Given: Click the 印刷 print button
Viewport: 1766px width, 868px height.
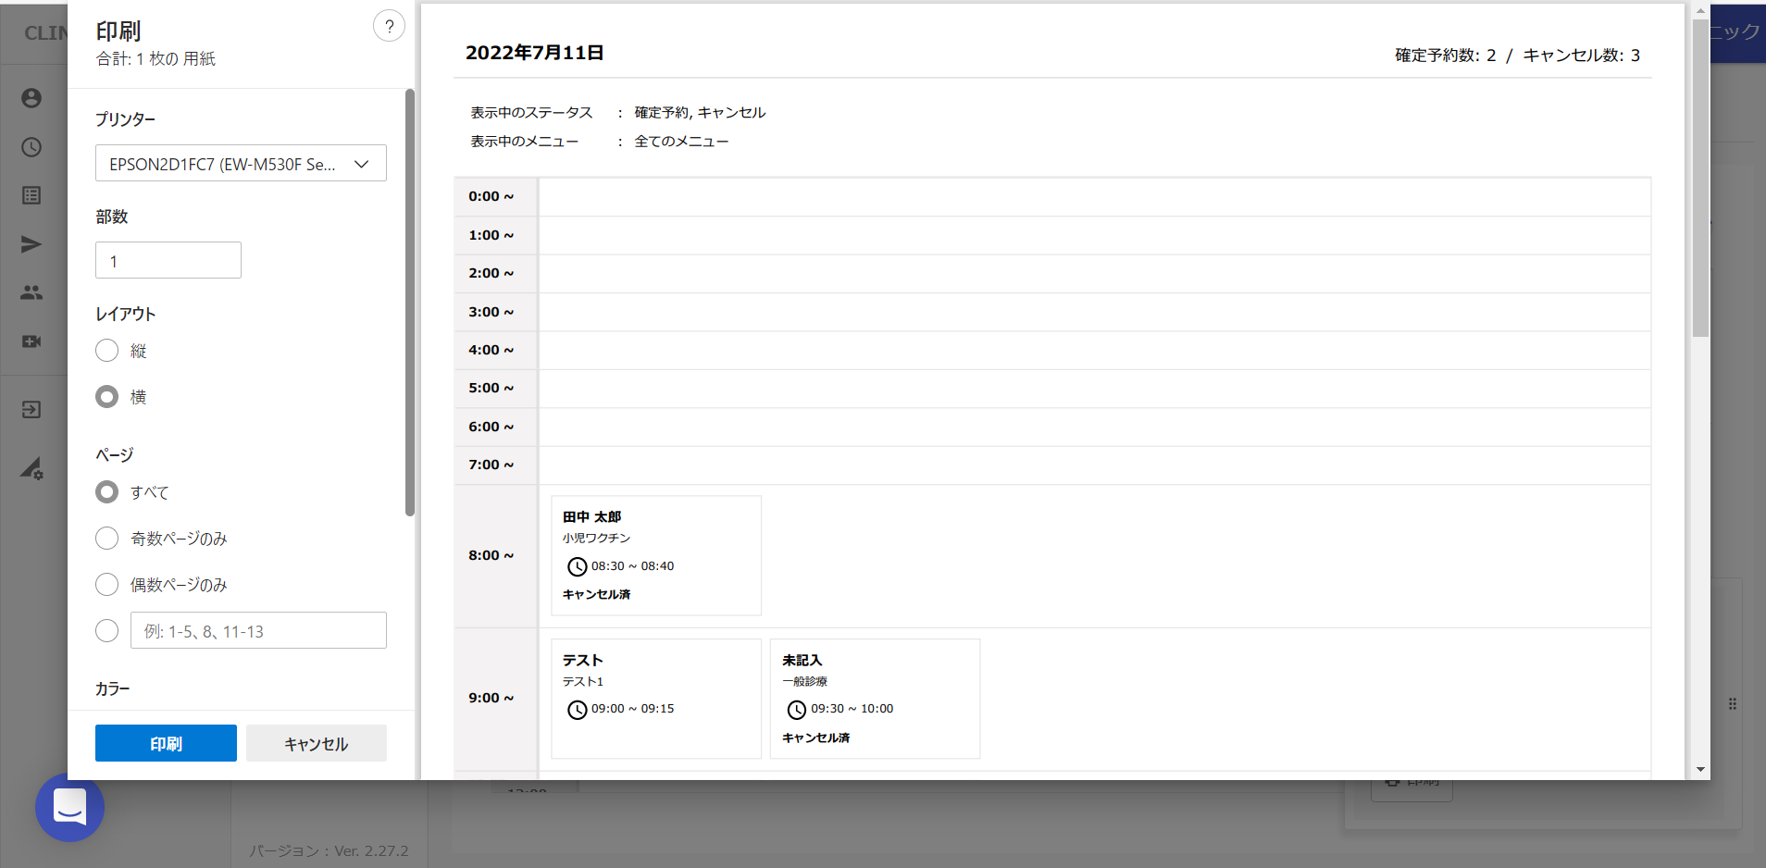Looking at the screenshot, I should [166, 743].
